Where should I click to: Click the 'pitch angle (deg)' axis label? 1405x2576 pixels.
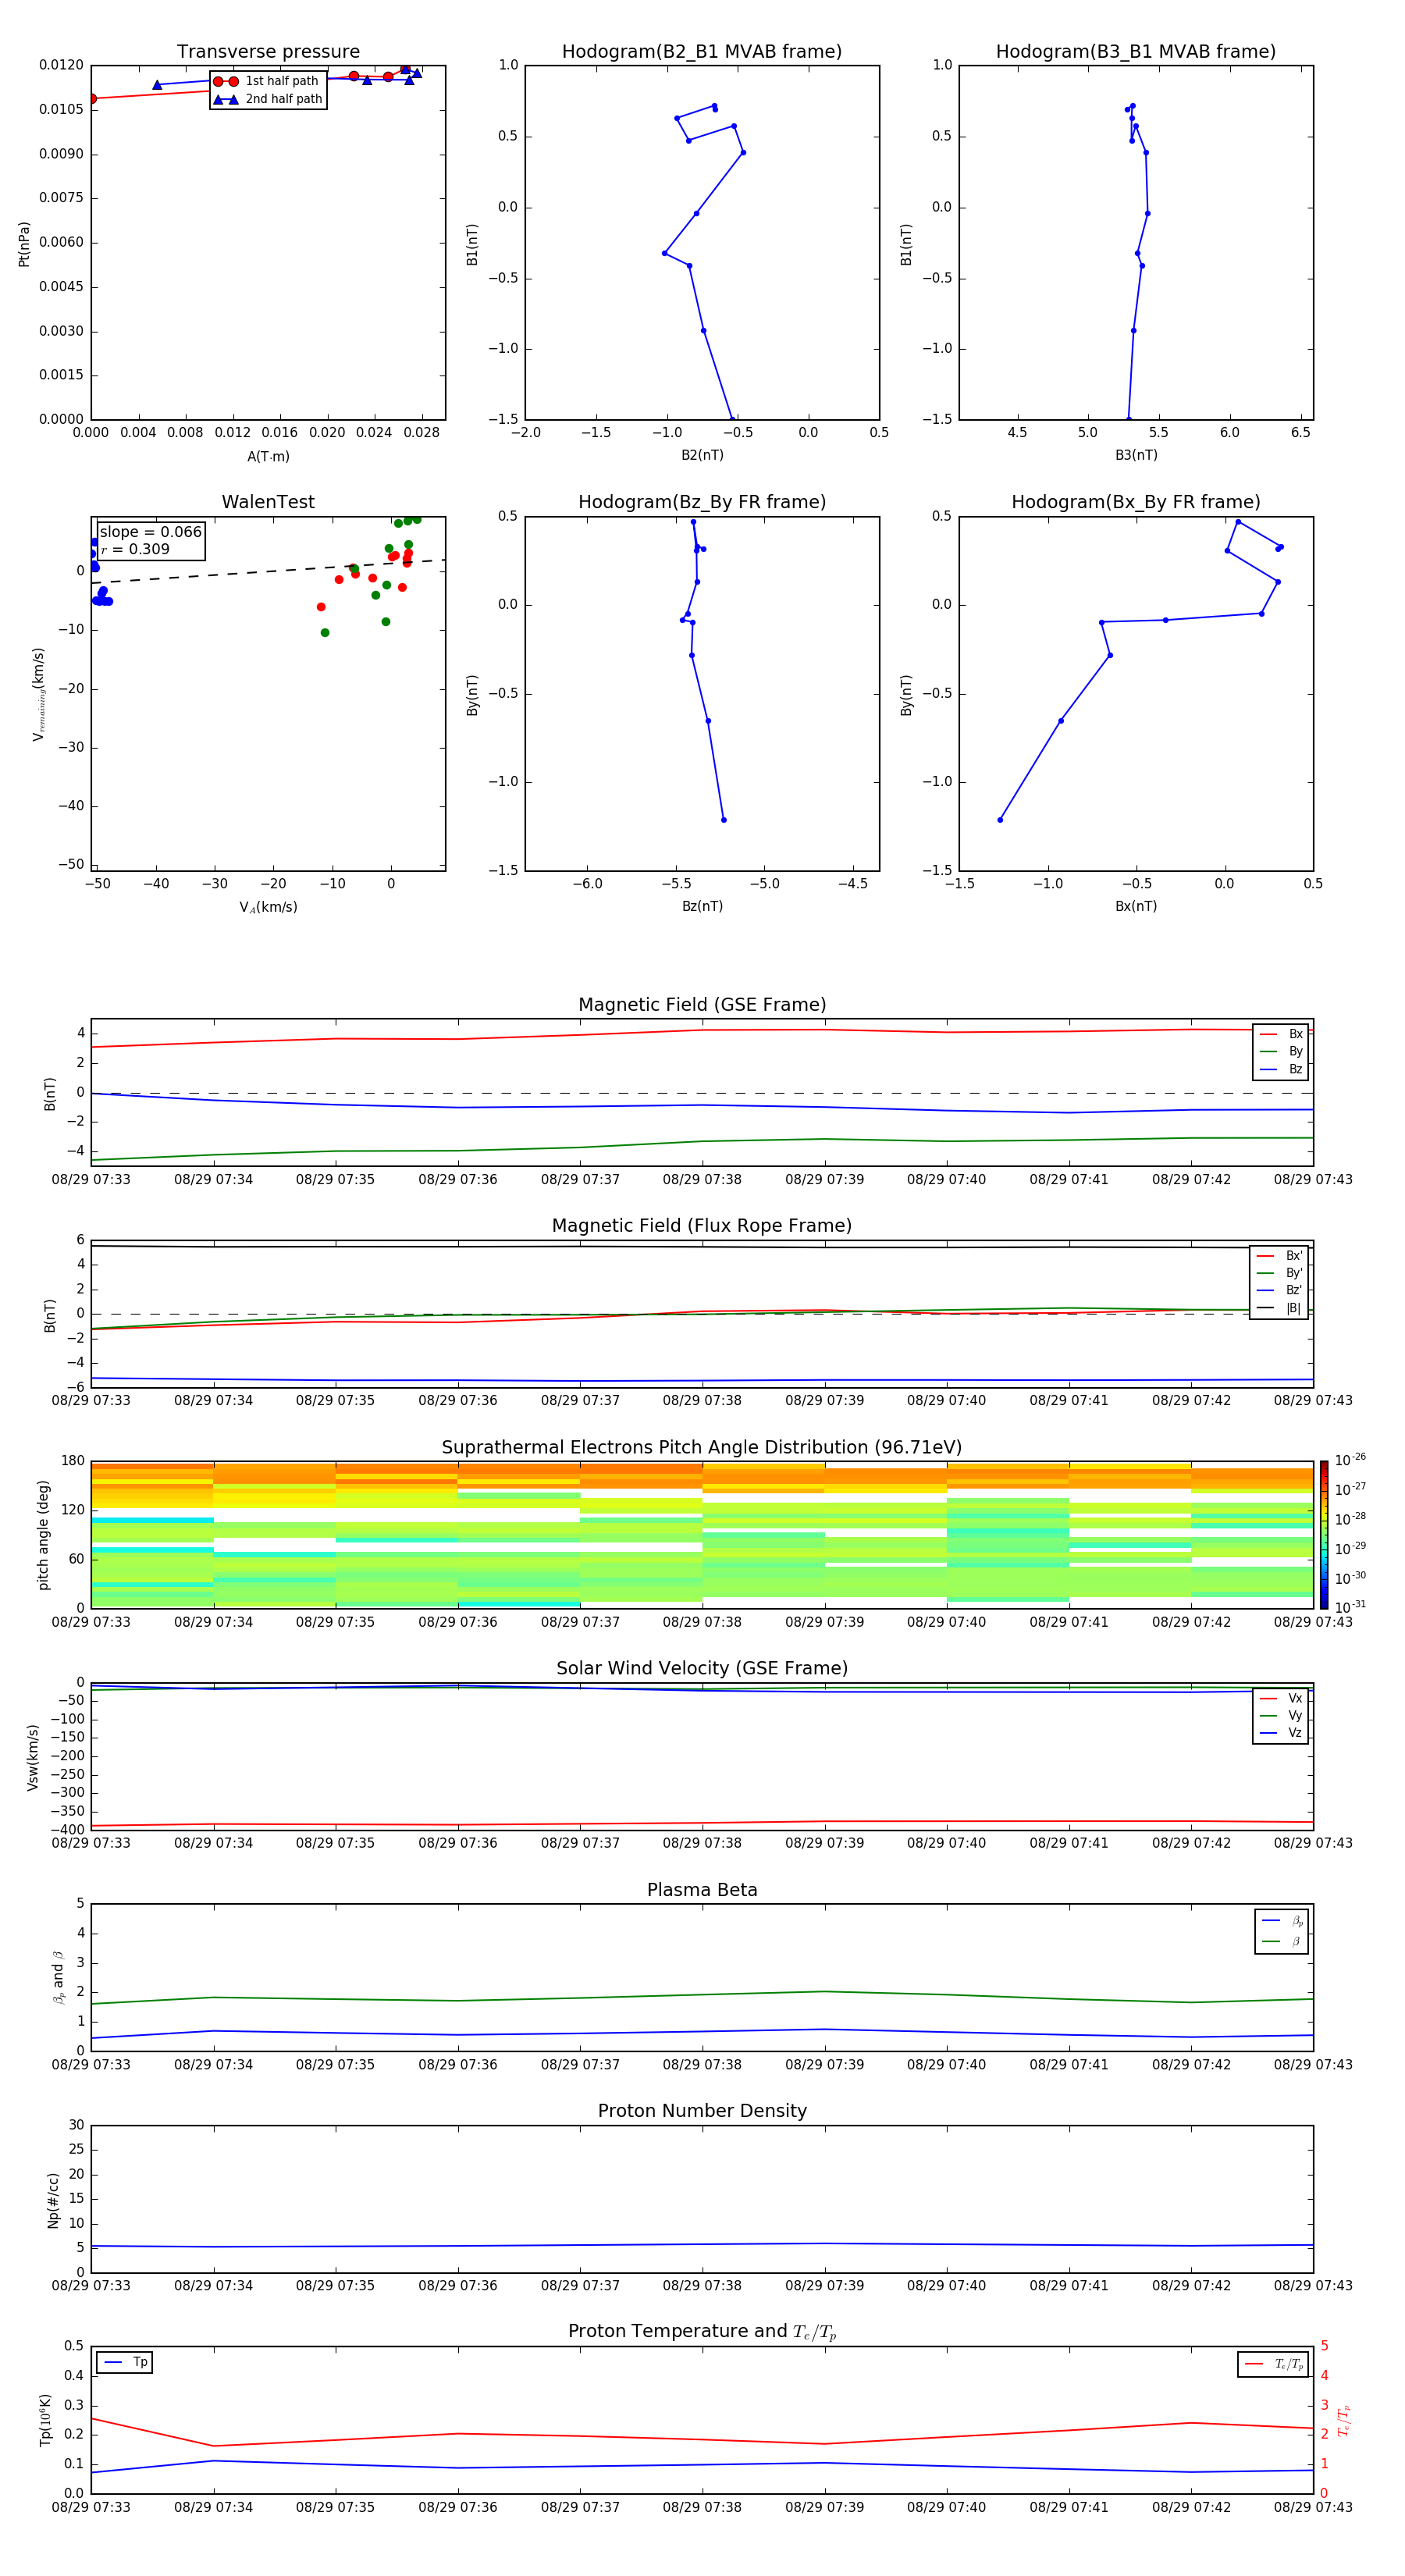coord(43,1535)
